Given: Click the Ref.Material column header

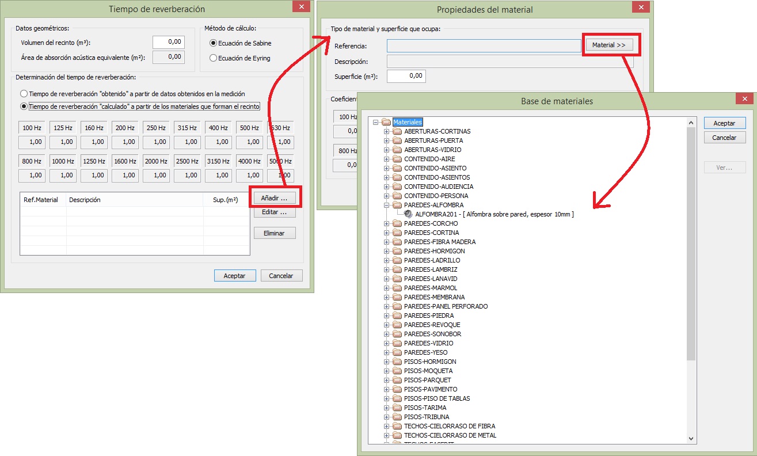Looking at the screenshot, I should 43,200.
